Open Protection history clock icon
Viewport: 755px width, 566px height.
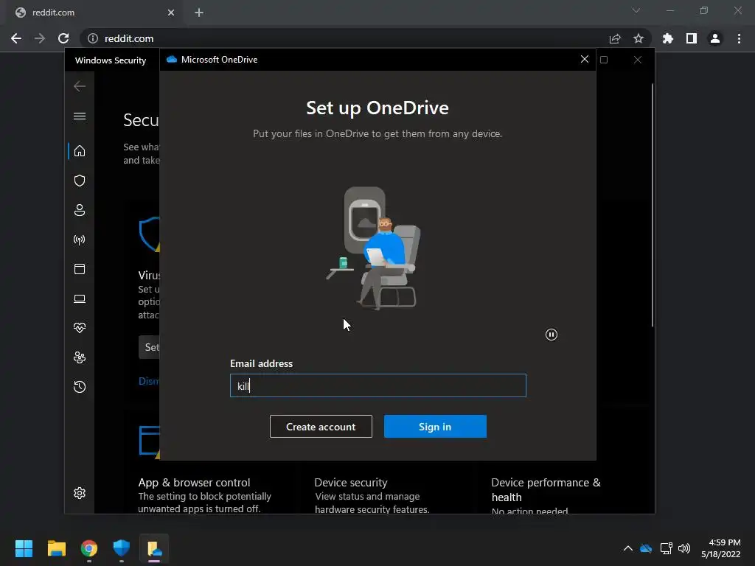pos(80,387)
